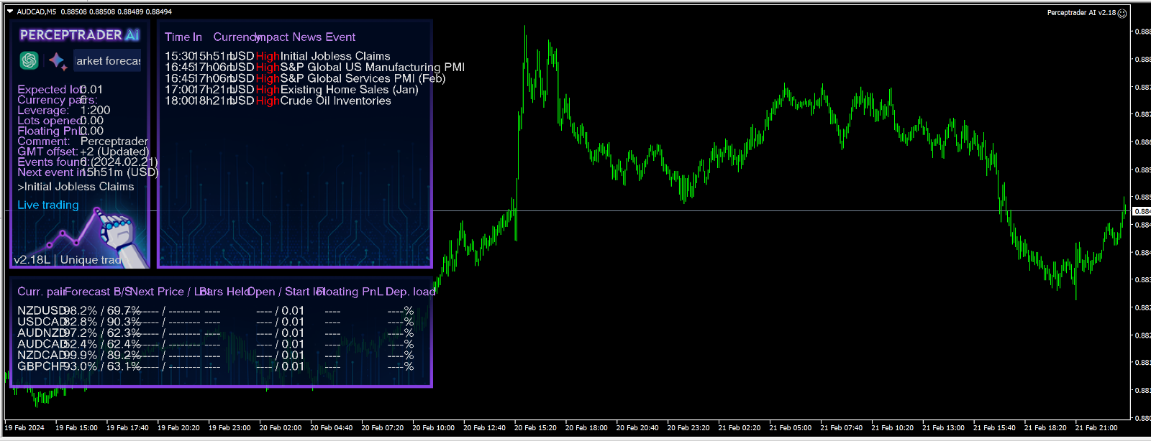
Task: Click the ChatGPT logo icon
Action: 29,61
